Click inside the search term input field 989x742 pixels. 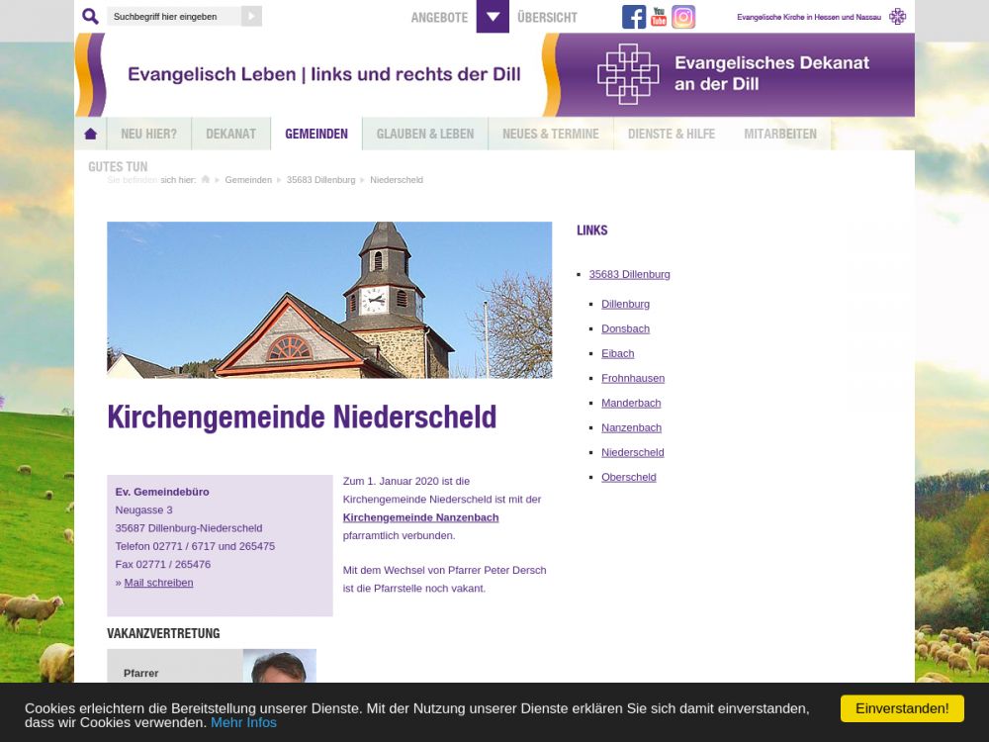173,17
